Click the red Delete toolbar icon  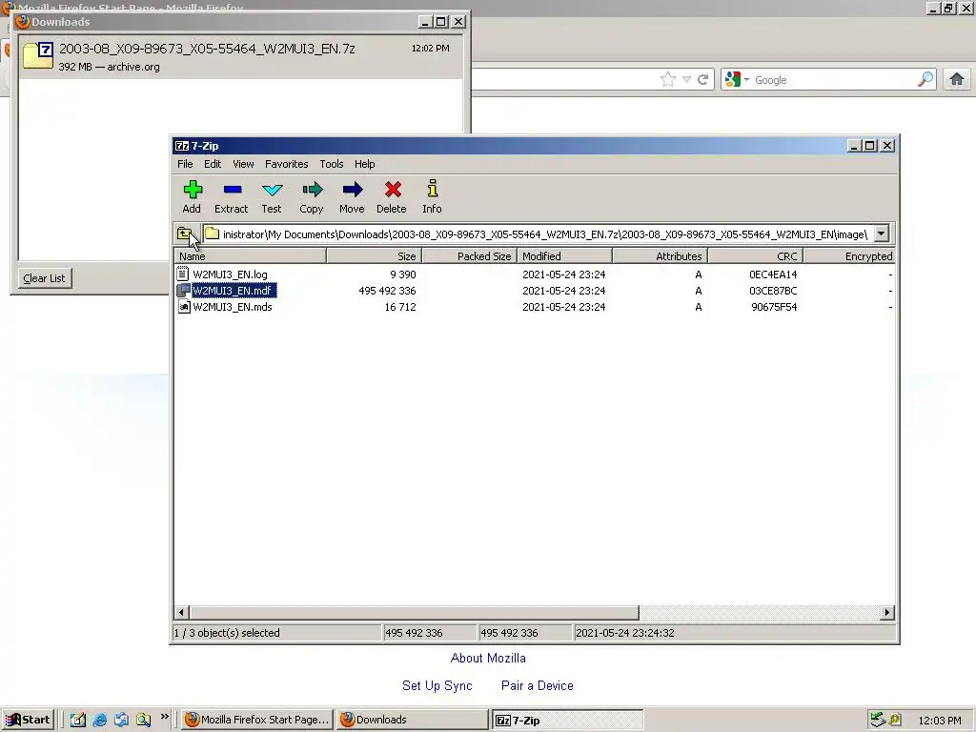392,190
